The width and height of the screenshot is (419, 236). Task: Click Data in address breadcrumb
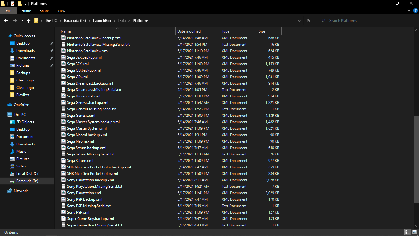(x=122, y=21)
